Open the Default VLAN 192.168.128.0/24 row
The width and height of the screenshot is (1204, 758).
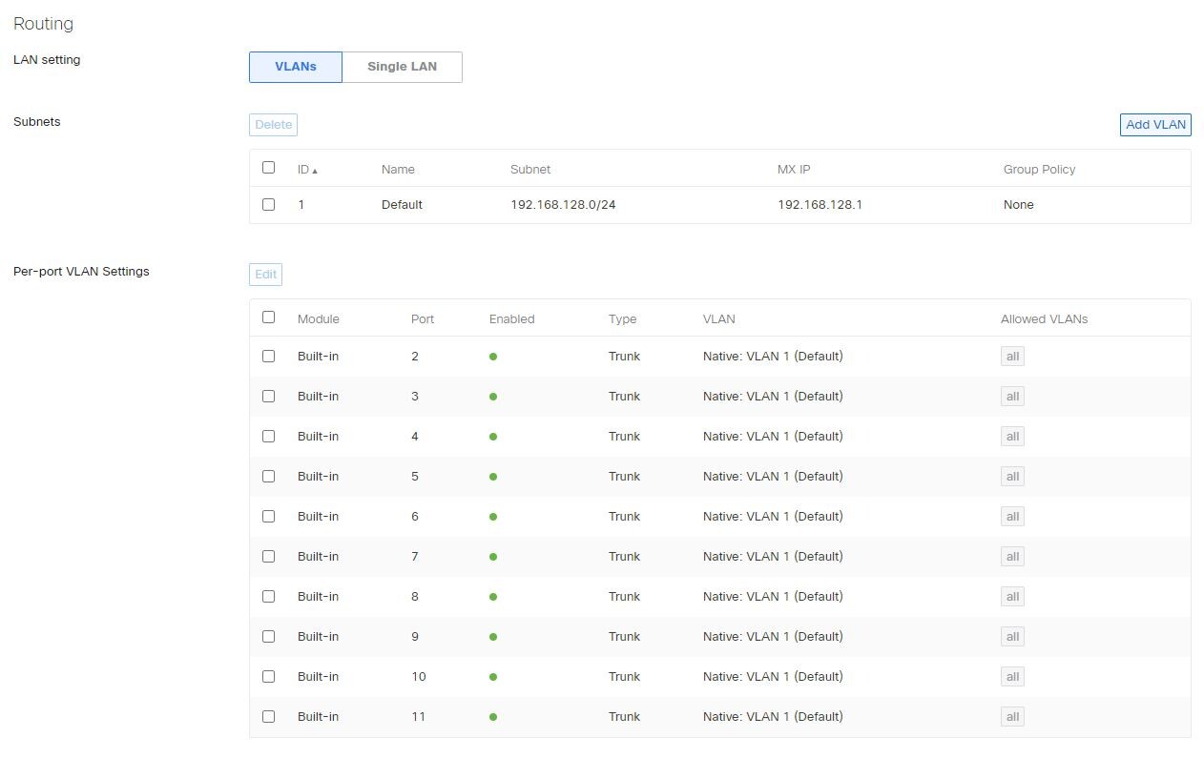pyautogui.click(x=563, y=205)
